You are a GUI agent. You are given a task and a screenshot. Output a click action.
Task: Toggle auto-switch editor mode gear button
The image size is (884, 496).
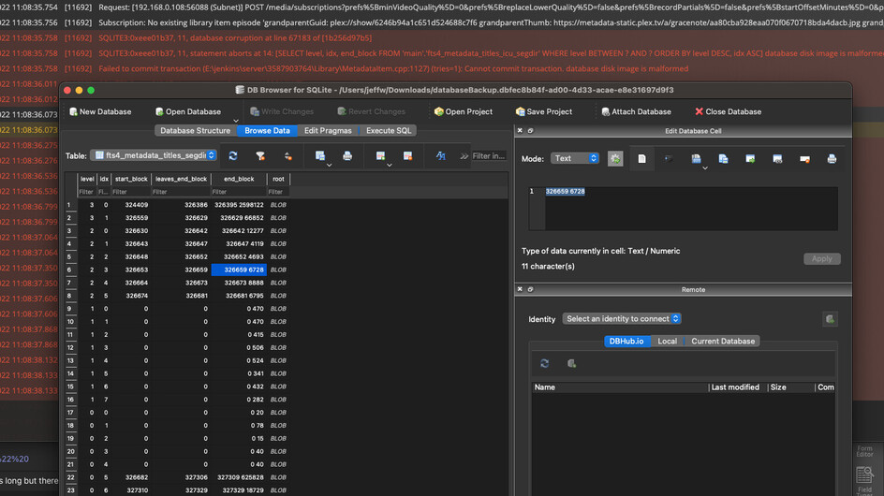click(x=615, y=159)
